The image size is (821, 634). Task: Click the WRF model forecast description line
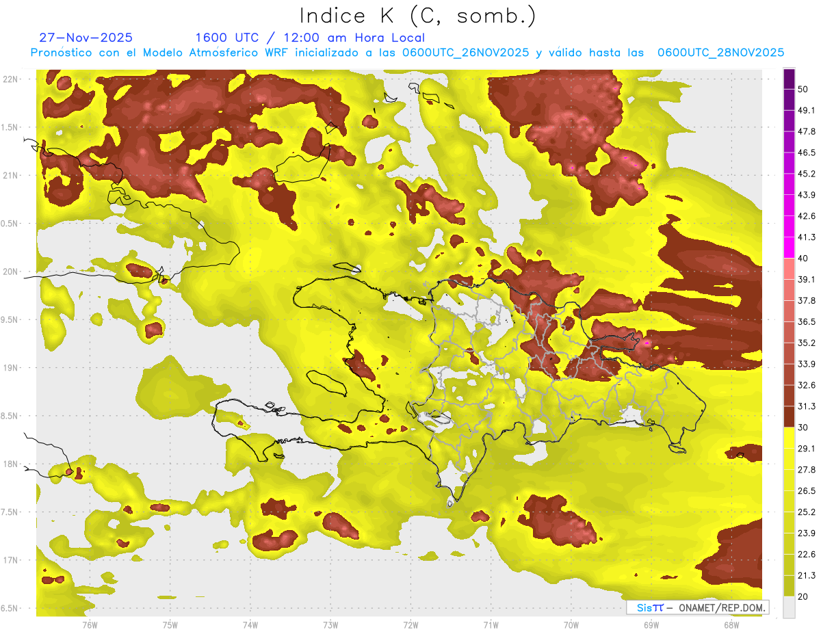(407, 52)
